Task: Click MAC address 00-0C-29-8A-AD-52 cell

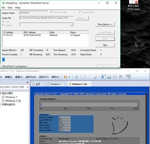Action: click(32, 35)
